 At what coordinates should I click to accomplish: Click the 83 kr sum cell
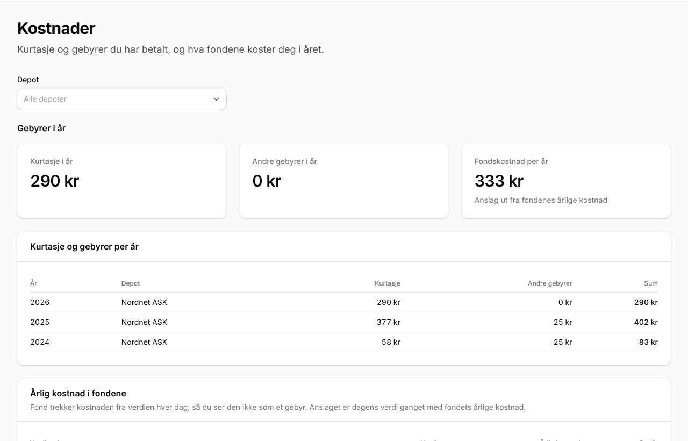point(648,342)
